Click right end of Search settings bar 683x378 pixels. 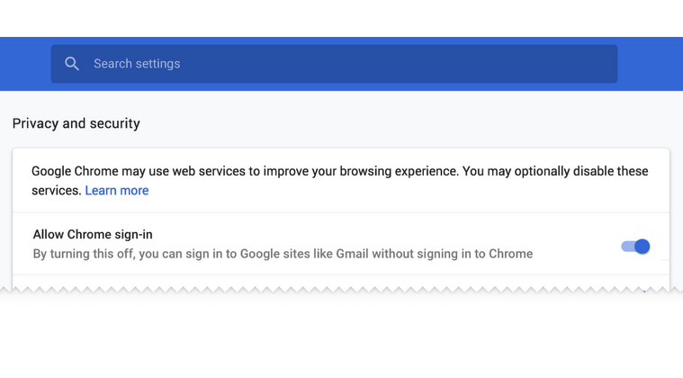click(601, 64)
